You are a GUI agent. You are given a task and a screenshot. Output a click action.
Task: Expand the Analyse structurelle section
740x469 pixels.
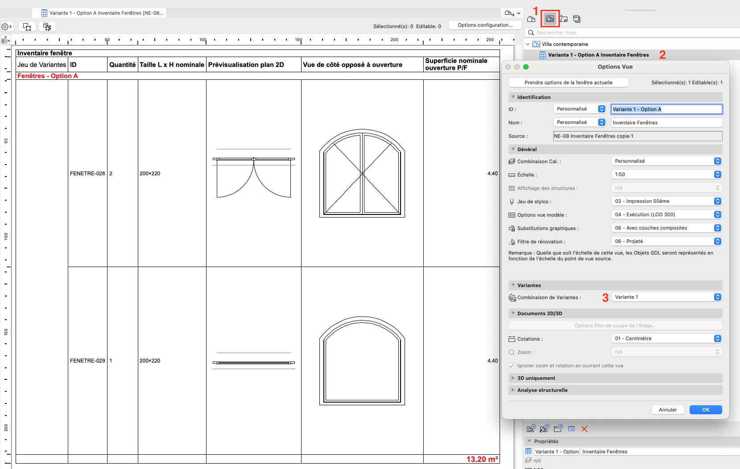(513, 390)
